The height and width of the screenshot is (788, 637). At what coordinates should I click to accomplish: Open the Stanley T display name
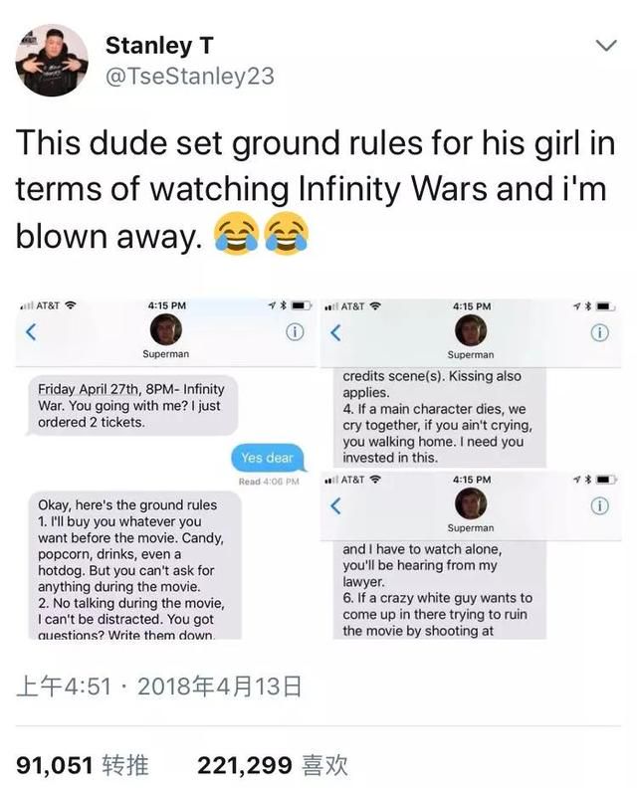(159, 45)
